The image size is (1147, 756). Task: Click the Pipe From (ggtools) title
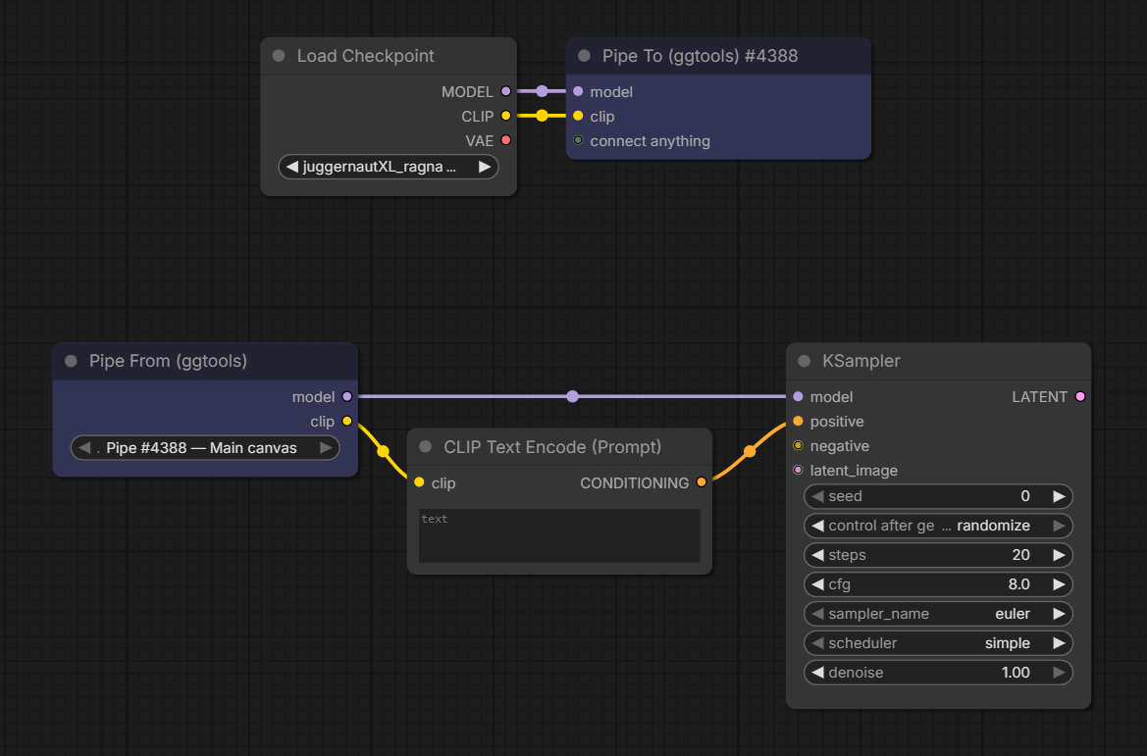click(x=168, y=361)
